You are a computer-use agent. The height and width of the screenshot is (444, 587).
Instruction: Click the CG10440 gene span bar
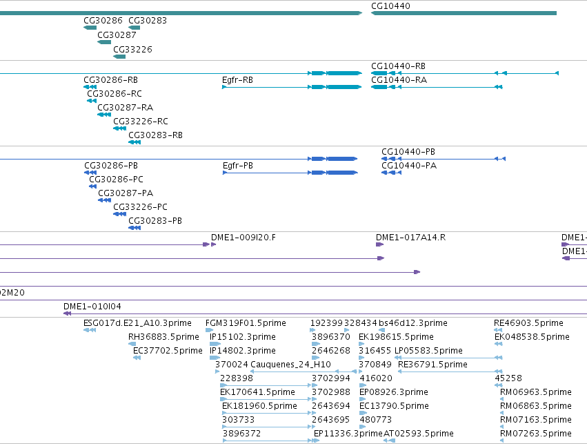tap(464, 14)
